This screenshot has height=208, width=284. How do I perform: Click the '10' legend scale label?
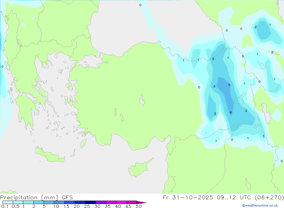(56, 206)
